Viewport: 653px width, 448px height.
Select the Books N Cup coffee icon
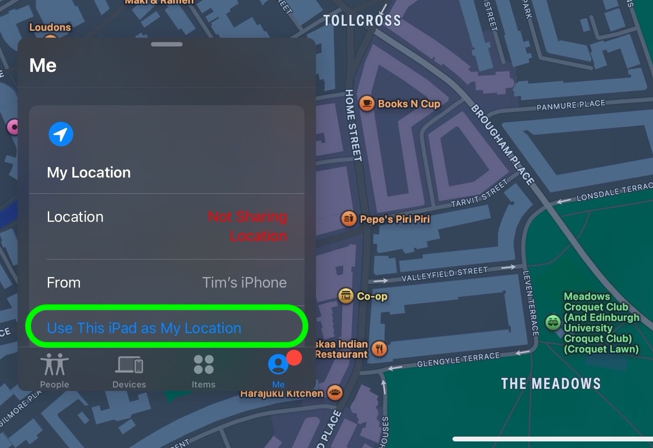(x=367, y=103)
